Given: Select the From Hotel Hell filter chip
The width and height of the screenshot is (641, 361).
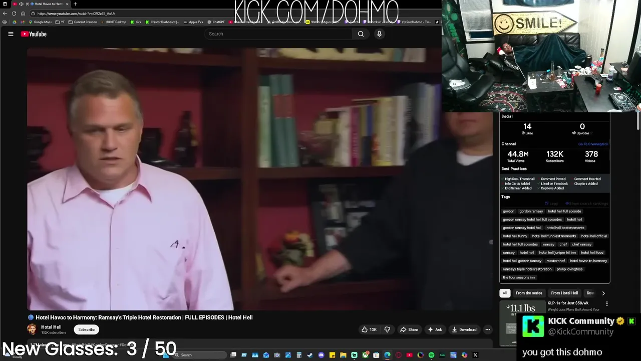Looking at the screenshot, I should [x=564, y=293].
